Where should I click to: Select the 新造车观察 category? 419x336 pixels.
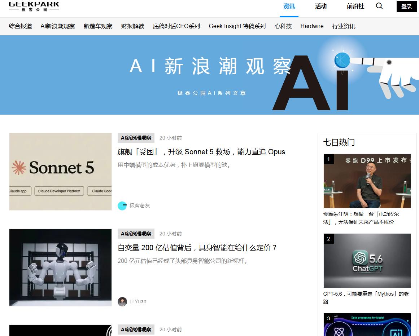98,26
